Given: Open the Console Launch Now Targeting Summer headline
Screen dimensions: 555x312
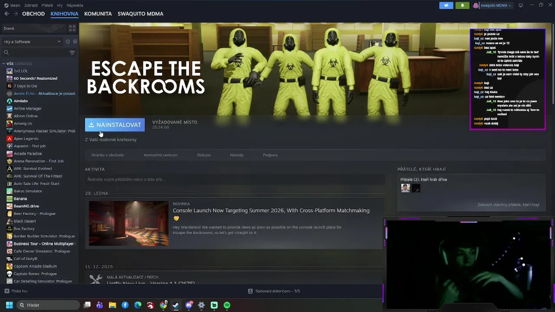Looking at the screenshot, I should 271,211.
